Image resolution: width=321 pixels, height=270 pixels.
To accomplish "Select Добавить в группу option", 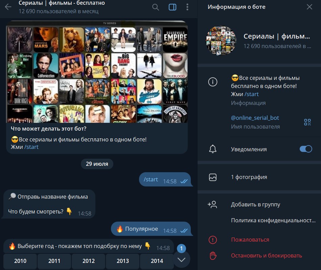I will (255, 204).
